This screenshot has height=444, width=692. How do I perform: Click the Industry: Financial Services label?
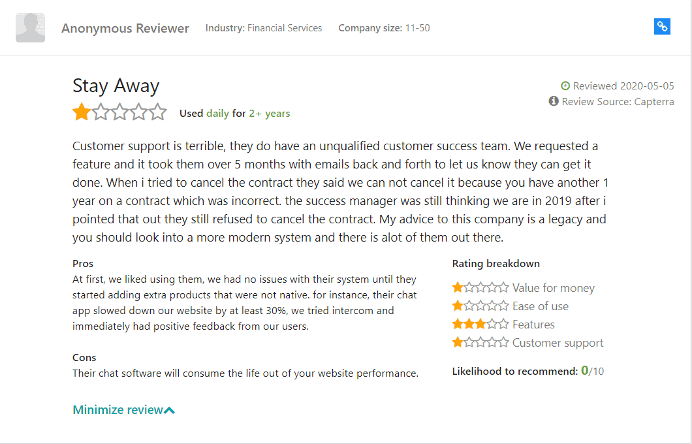[x=264, y=28]
